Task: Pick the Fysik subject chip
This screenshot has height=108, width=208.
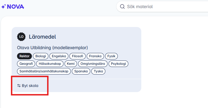Action: tap(111, 56)
